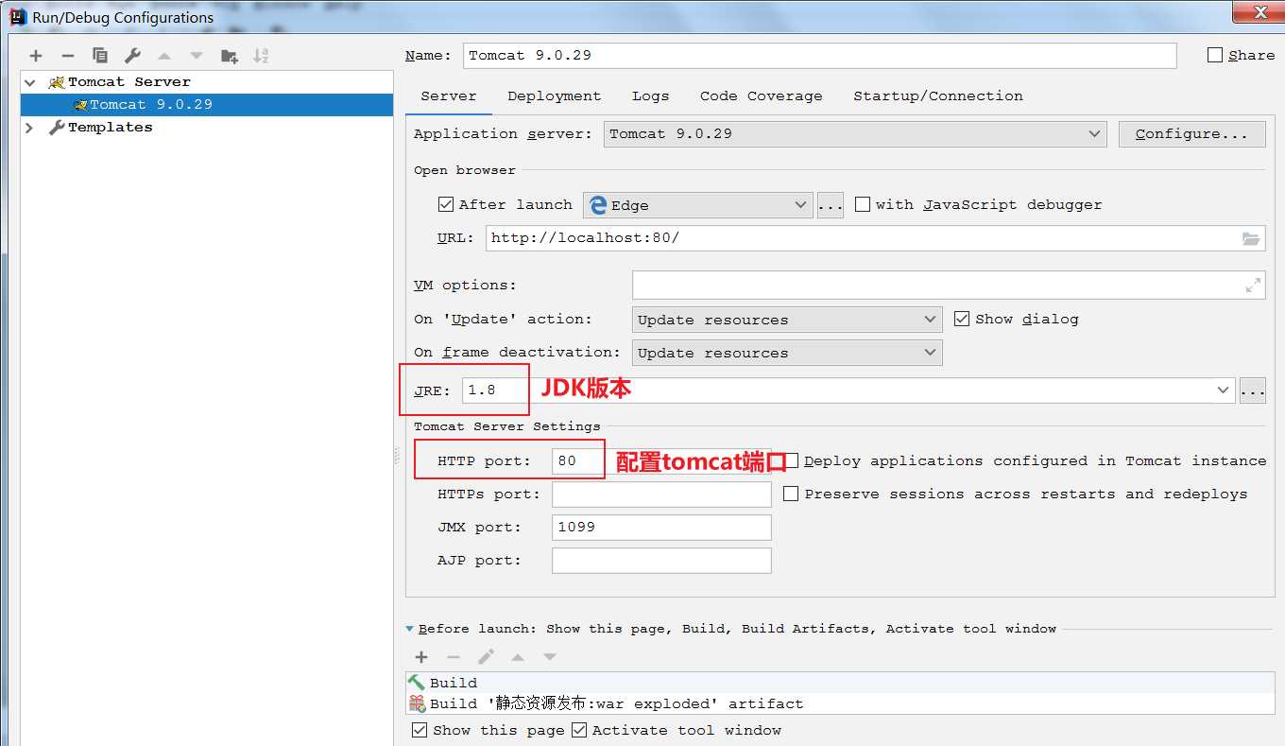Select the 'war exploded' artifact row text
1285x746 pixels.
pos(616,704)
